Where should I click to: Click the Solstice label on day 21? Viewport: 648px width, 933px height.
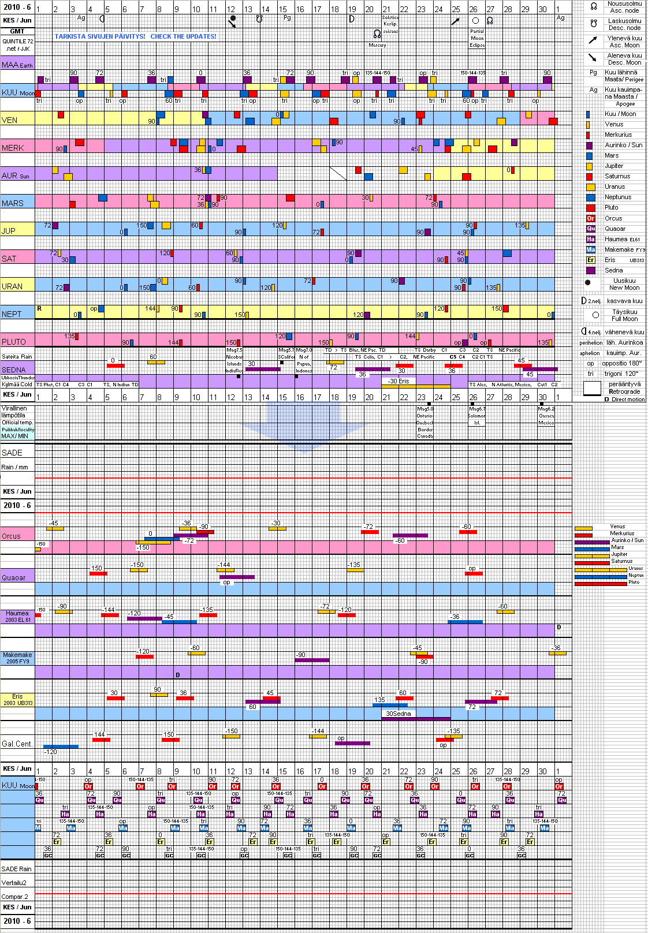pyautogui.click(x=390, y=17)
